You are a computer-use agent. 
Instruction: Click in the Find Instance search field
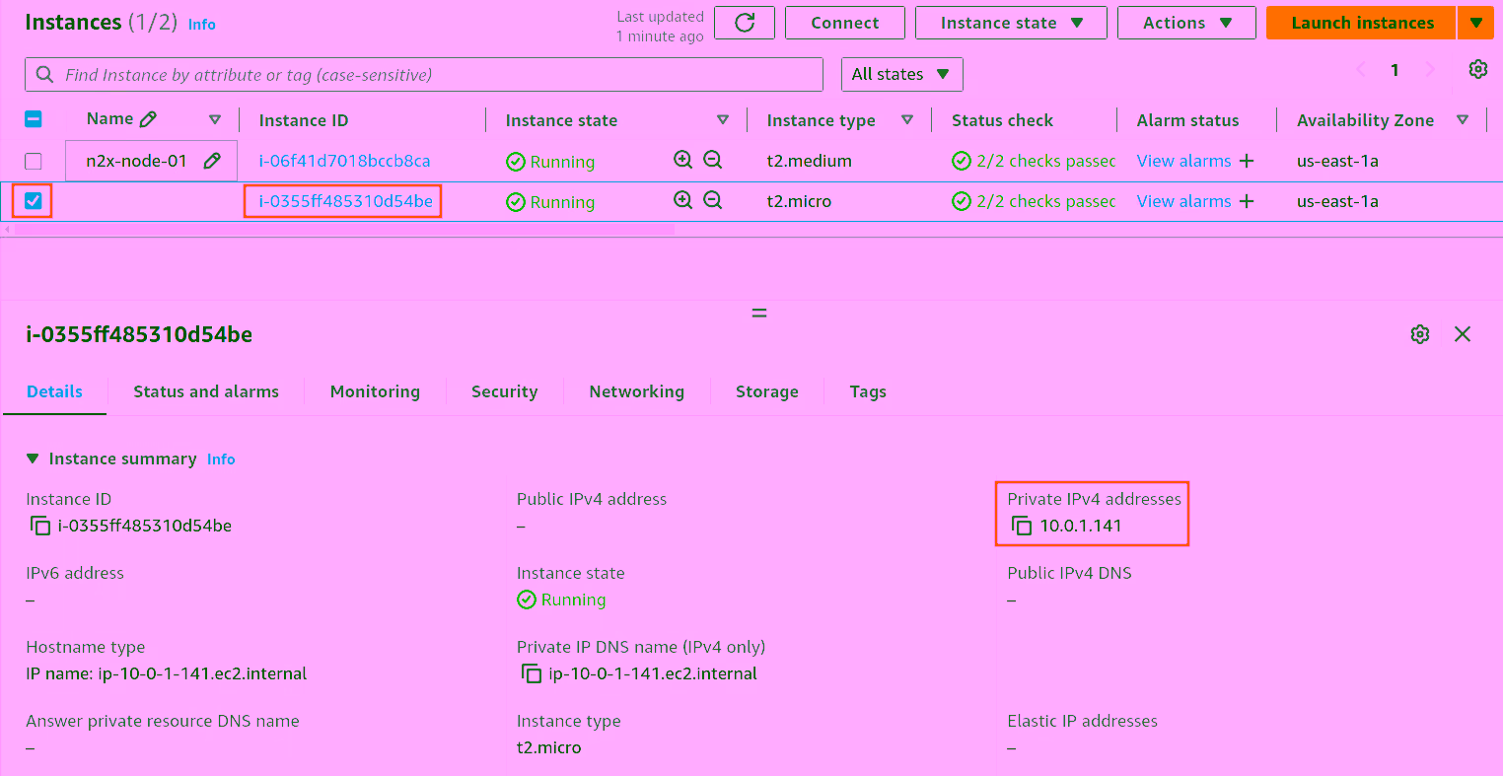tap(424, 74)
